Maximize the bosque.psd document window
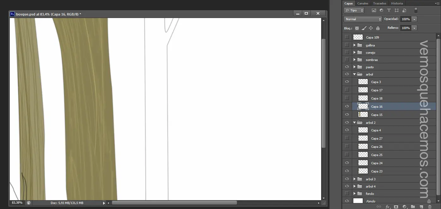The width and height of the screenshot is (441, 209). [306, 13]
